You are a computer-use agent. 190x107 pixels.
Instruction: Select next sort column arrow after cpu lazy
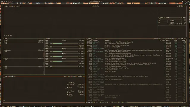[184, 39]
